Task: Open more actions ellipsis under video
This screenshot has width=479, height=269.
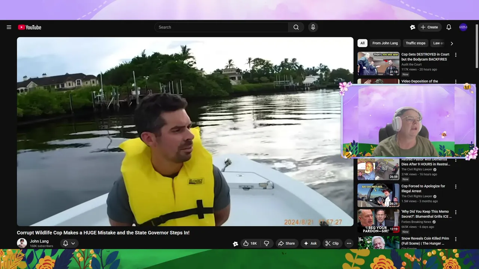Action: [x=349, y=243]
